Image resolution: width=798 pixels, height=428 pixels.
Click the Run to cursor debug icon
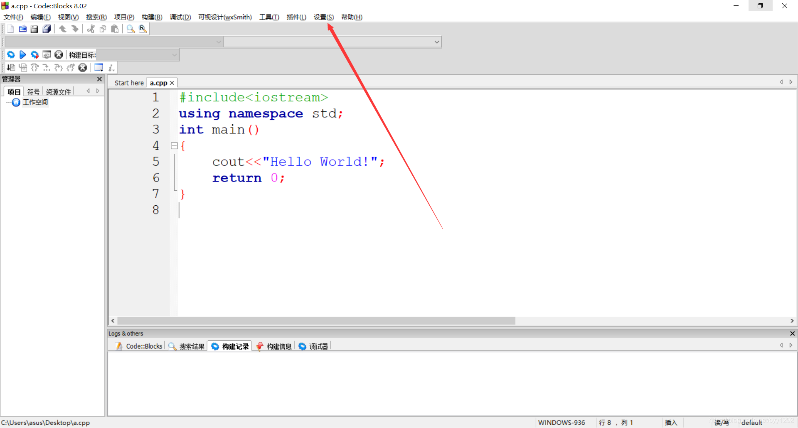[x=23, y=67]
